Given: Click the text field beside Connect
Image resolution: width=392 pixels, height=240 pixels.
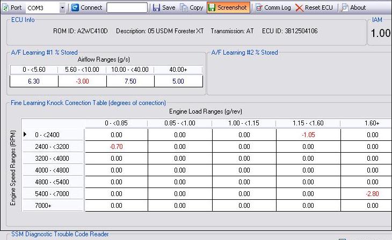Looking at the screenshot, I should click(x=127, y=7).
